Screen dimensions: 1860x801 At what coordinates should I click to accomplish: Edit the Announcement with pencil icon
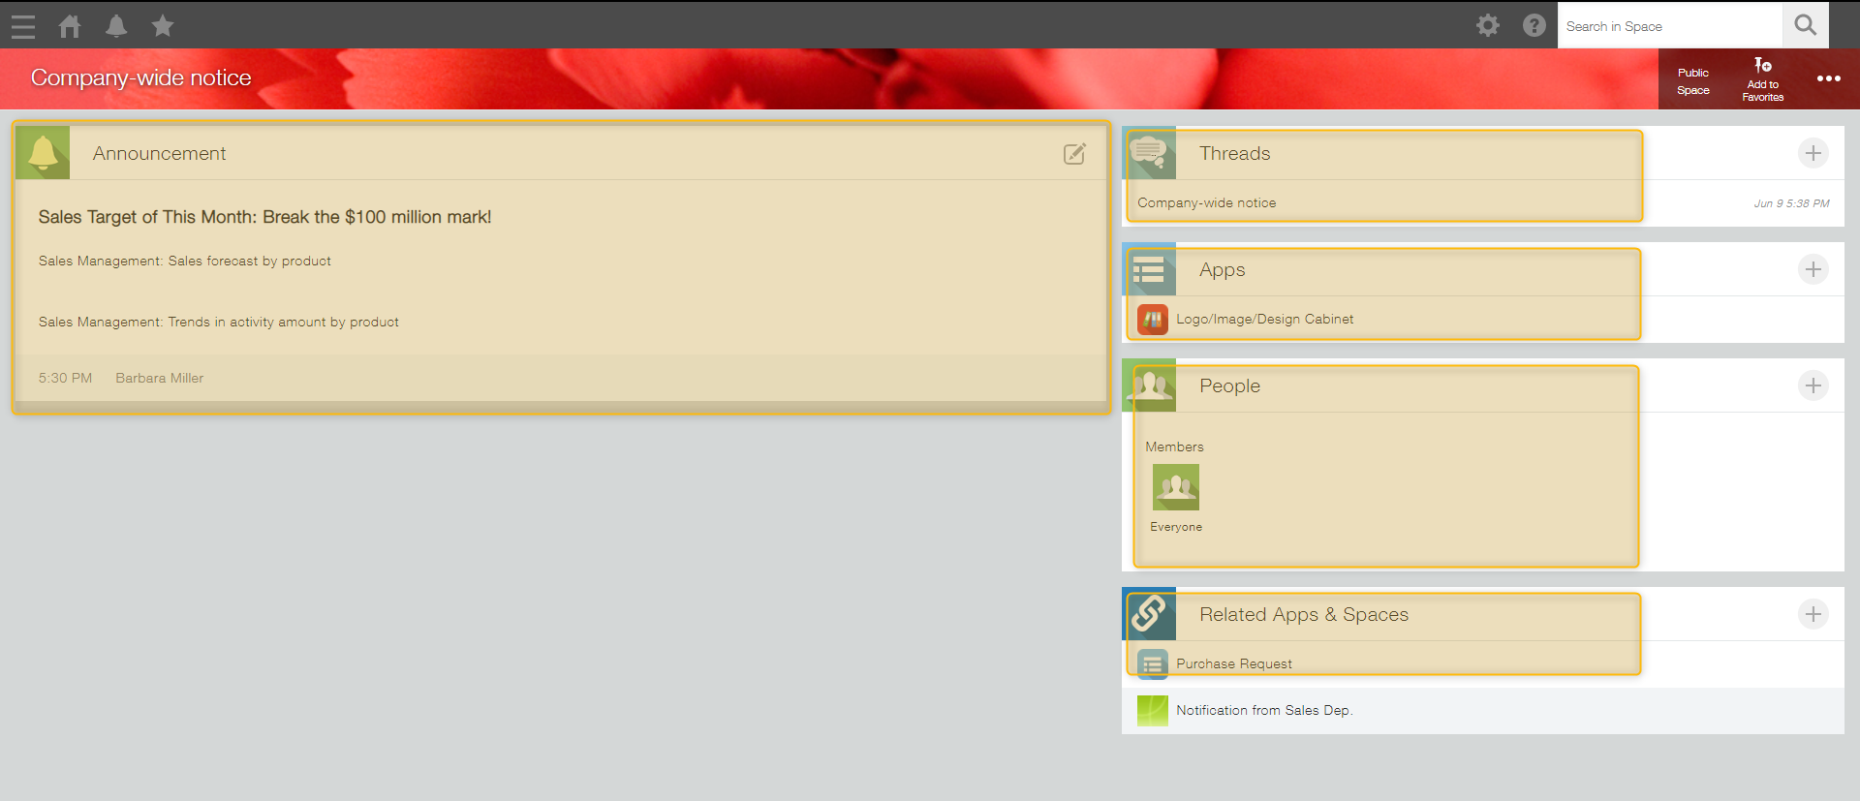[1074, 154]
